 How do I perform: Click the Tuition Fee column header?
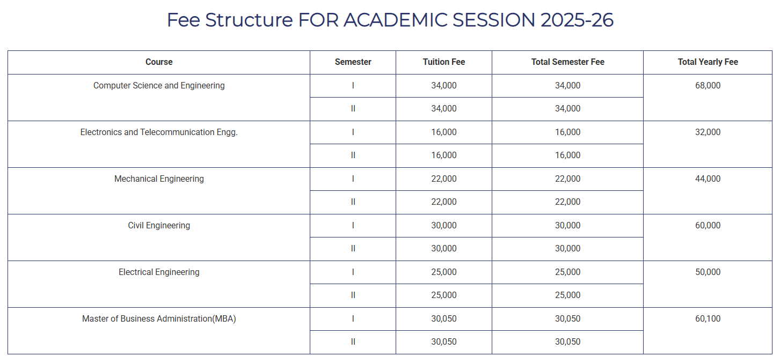(444, 62)
